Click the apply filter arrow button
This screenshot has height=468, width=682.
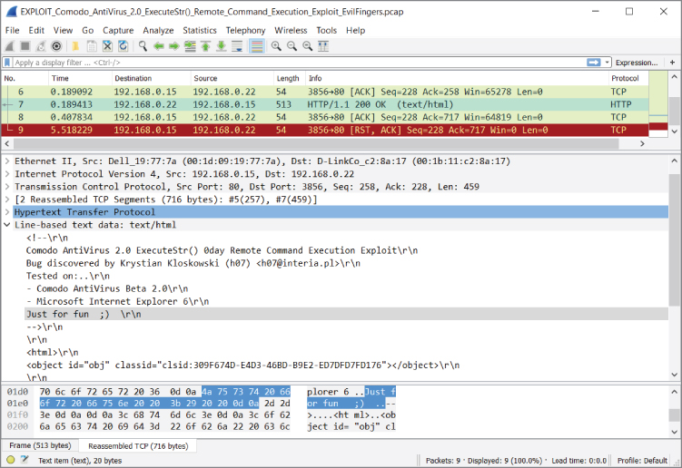(x=593, y=63)
